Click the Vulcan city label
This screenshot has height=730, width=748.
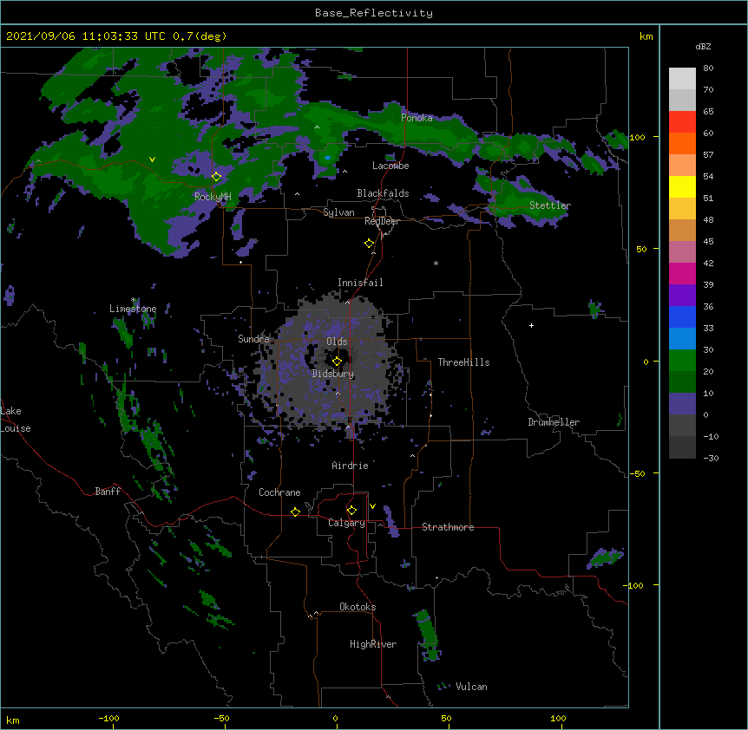(471, 687)
